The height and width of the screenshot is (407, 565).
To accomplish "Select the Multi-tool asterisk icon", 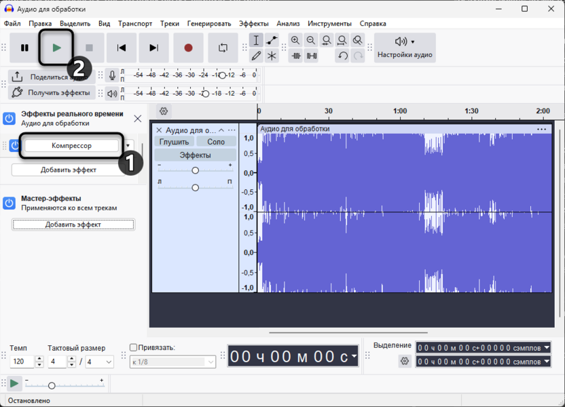I will 272,56.
